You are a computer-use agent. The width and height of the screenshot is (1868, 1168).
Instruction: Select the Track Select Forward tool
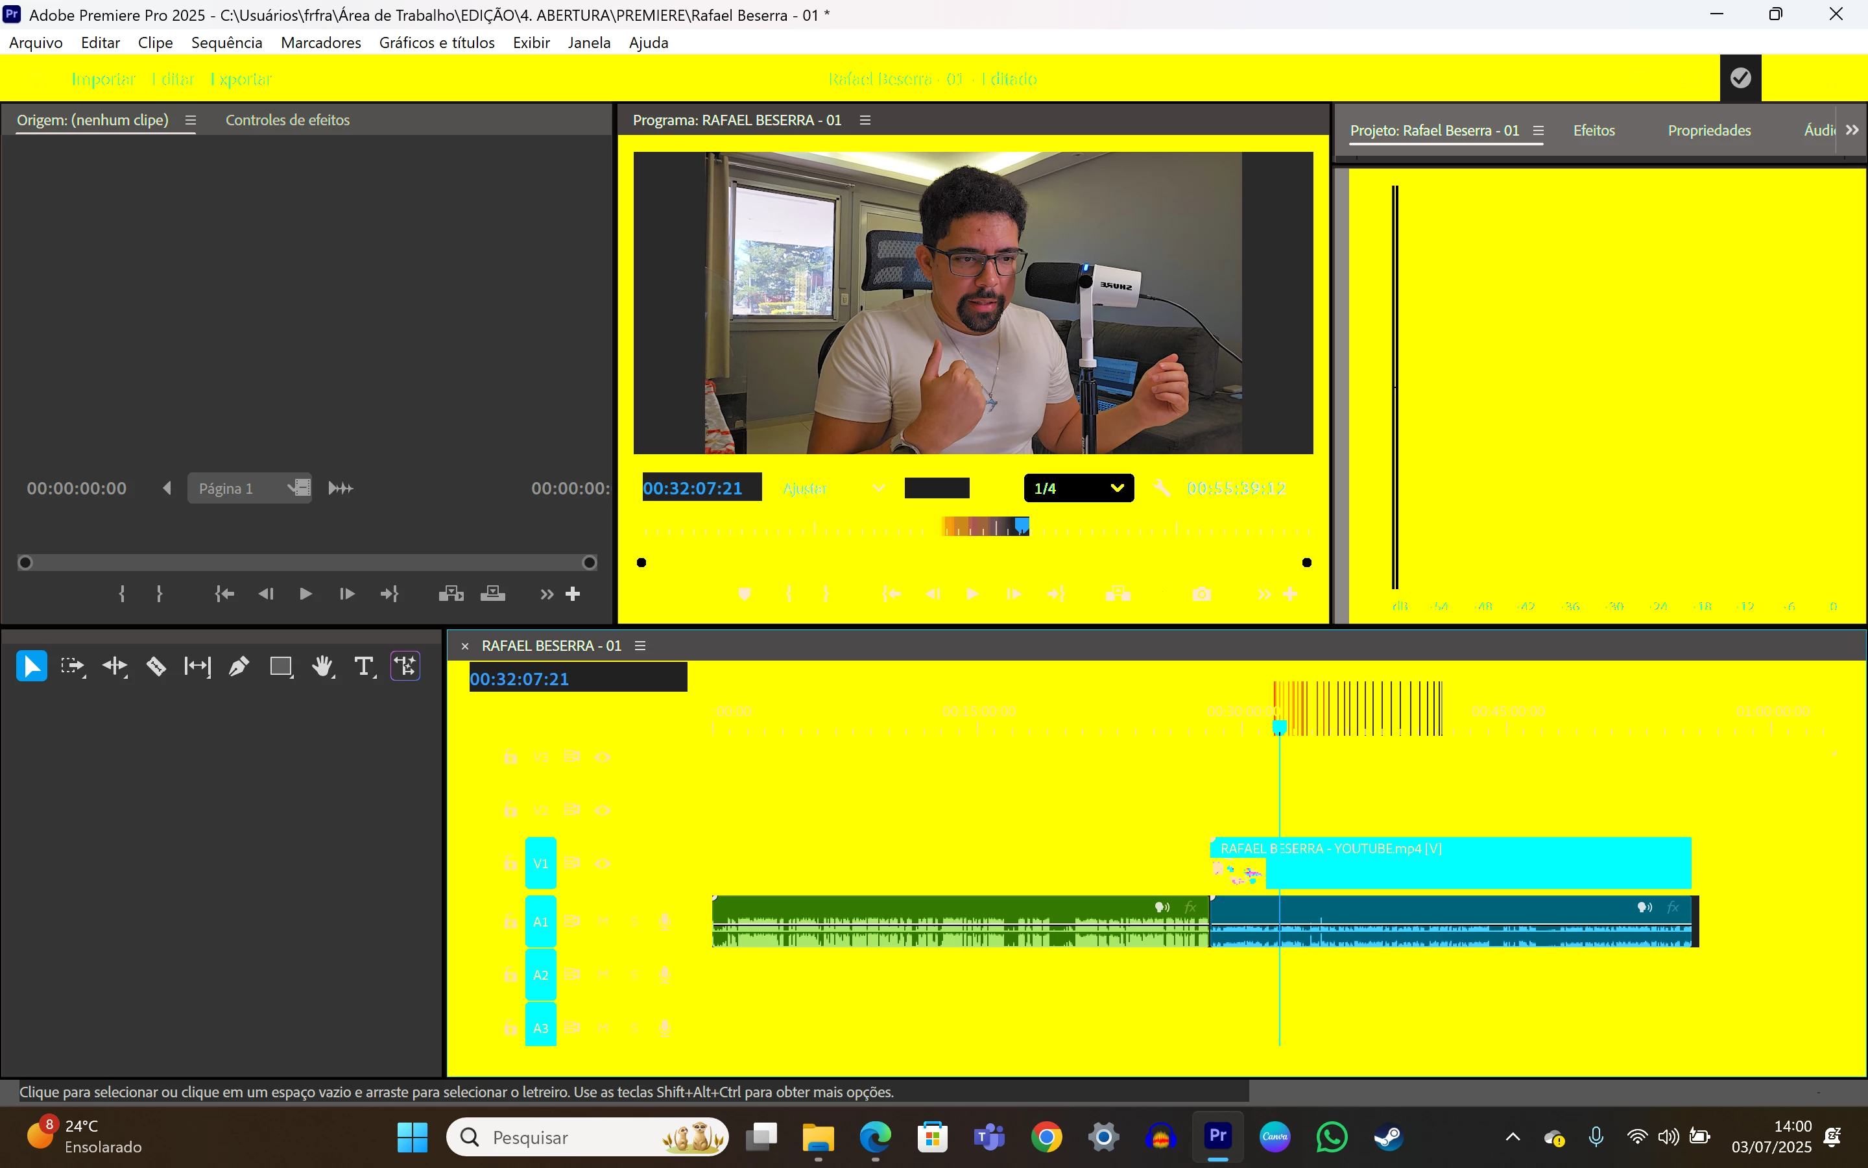[73, 666]
